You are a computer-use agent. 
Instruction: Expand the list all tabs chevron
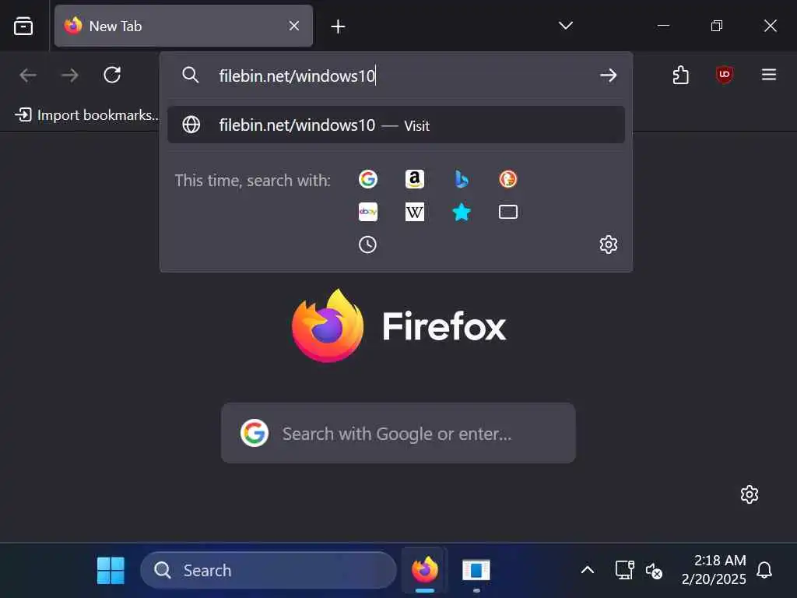click(566, 26)
